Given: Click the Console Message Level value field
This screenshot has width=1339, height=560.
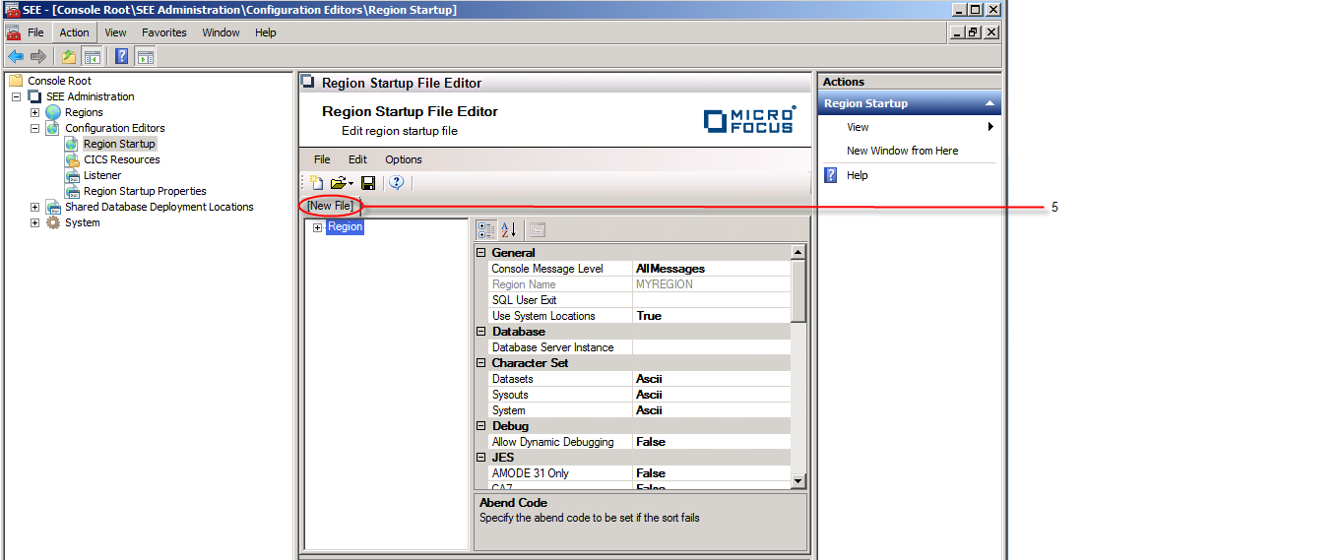Looking at the screenshot, I should click(711, 269).
